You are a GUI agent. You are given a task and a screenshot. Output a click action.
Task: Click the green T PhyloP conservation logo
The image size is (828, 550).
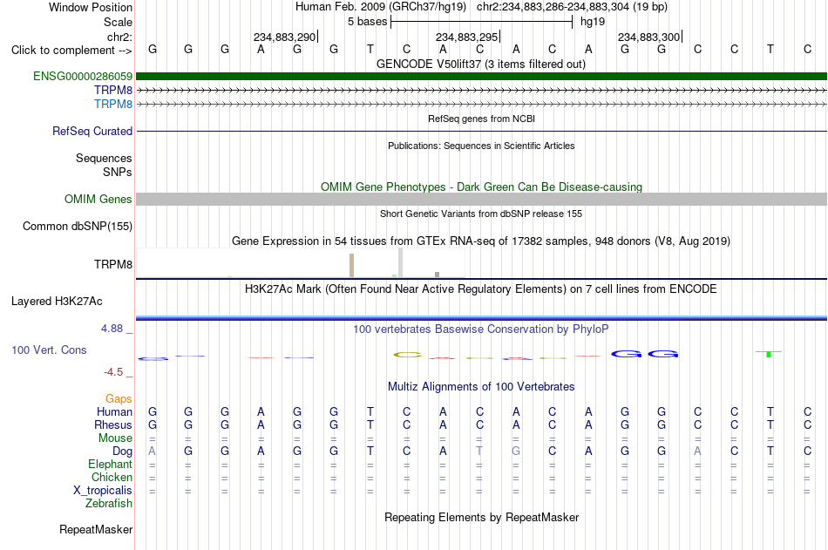click(769, 354)
